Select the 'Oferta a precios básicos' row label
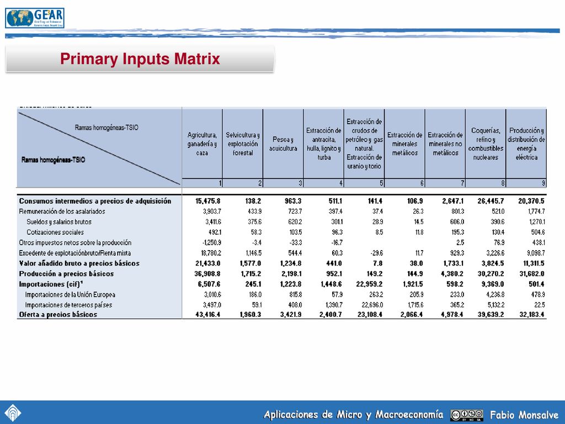Viewport: 565px width, 424px height. pos(58,315)
